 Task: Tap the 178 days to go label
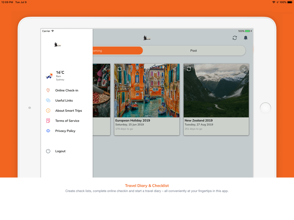[x=124, y=129]
